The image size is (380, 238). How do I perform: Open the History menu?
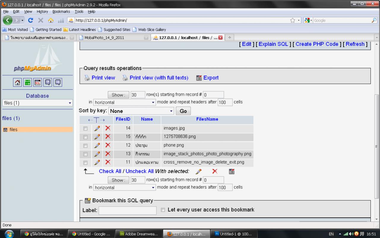tap(42, 11)
